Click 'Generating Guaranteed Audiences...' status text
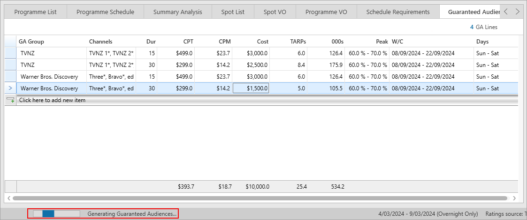 [132, 213]
